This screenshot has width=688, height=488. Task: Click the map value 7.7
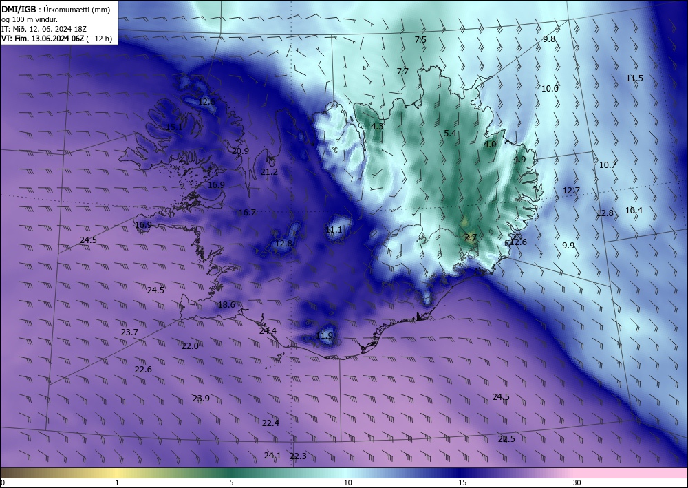pos(402,71)
